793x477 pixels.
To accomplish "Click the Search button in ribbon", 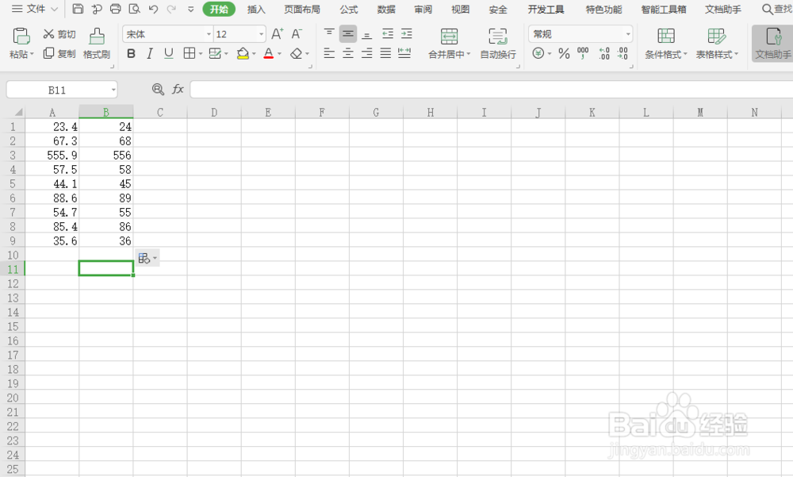I will tap(777, 9).
